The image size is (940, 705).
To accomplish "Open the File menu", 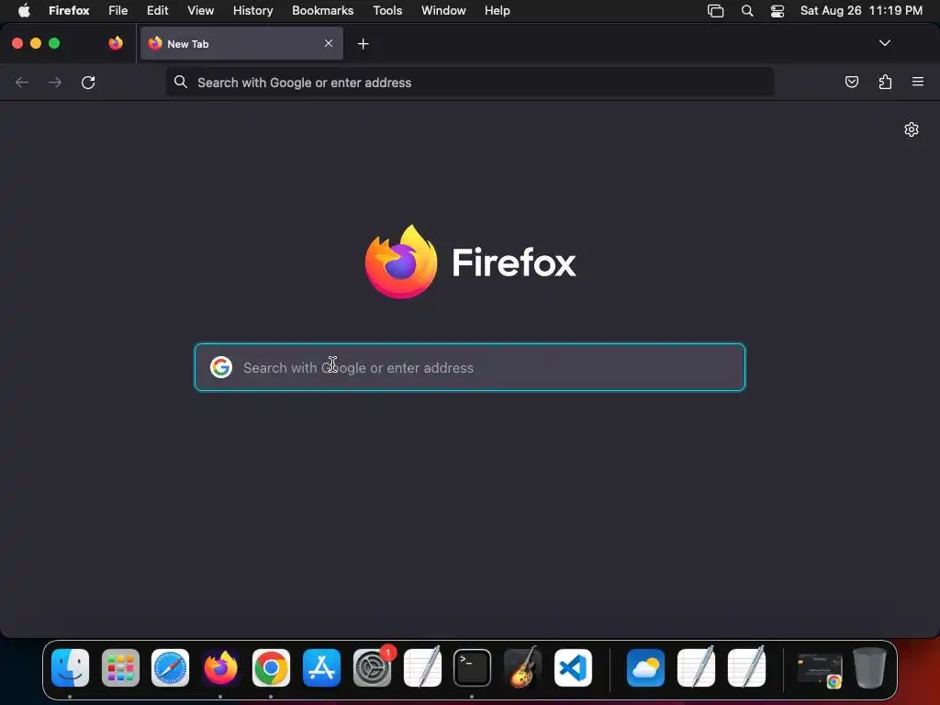I will tap(118, 10).
